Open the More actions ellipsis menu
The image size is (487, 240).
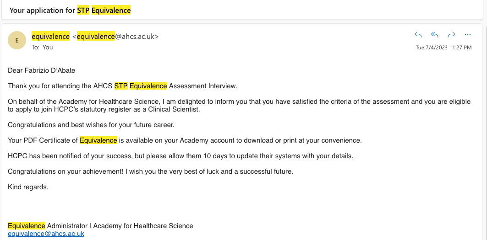(467, 35)
